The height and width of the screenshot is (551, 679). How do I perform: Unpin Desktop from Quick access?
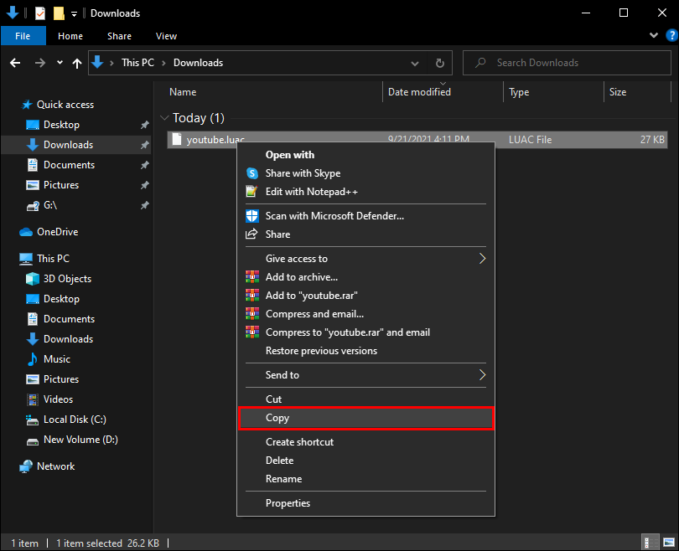tap(144, 125)
